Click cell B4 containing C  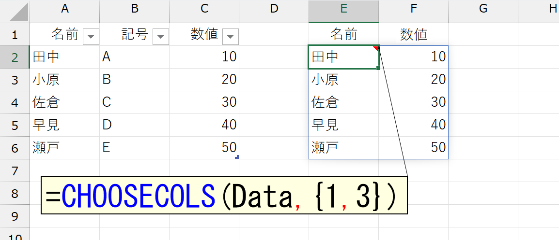(x=134, y=102)
